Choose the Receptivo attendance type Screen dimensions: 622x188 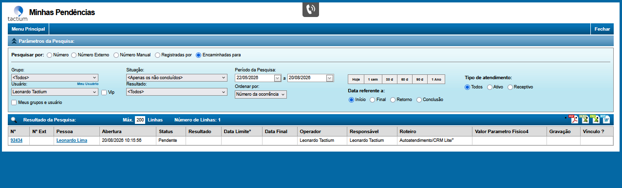[510, 87]
